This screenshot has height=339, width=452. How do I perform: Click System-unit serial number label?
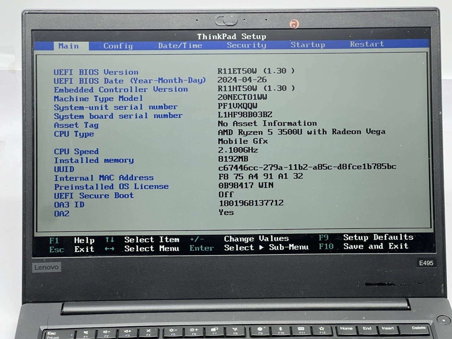click(x=116, y=107)
